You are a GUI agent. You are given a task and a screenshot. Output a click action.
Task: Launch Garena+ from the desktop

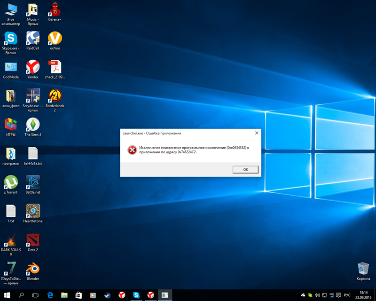click(55, 10)
